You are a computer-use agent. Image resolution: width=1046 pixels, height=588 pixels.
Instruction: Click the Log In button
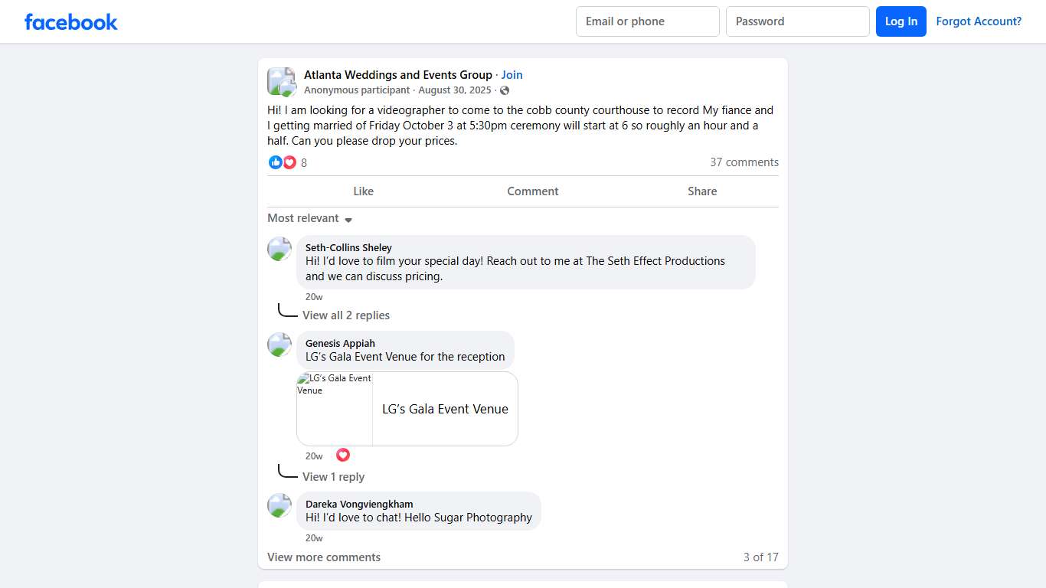click(901, 21)
